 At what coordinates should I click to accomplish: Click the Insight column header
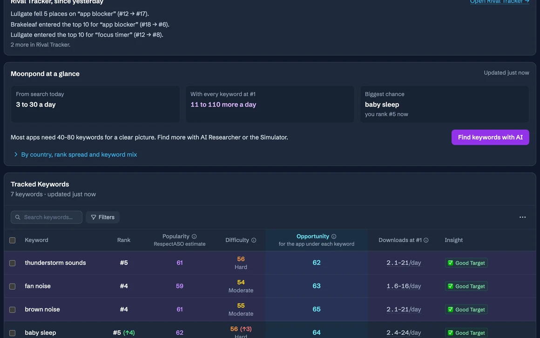tap(453, 240)
